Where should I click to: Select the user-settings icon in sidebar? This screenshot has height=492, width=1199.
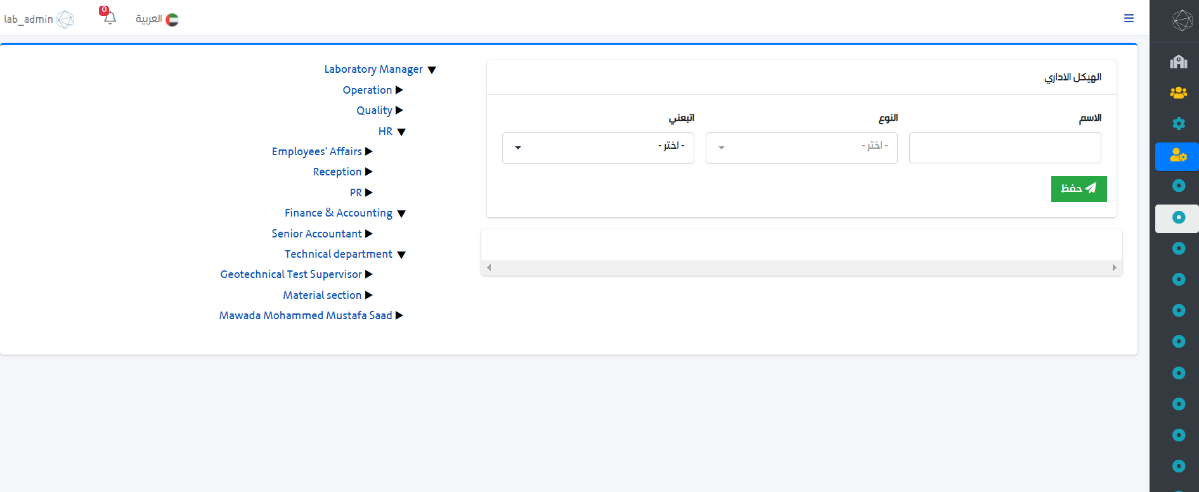(x=1177, y=155)
